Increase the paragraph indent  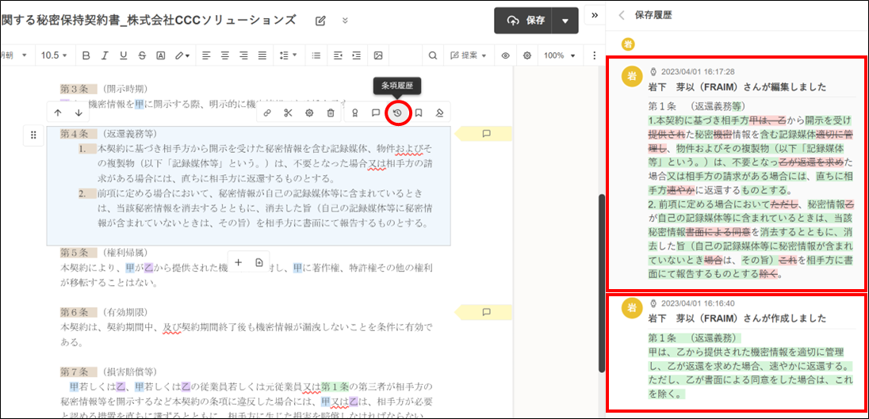357,55
